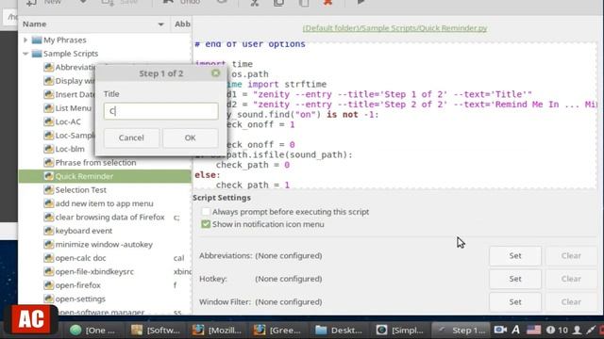The width and height of the screenshot is (604, 339).
Task: Enable Always prompt before executing this script
Action: pos(206,212)
